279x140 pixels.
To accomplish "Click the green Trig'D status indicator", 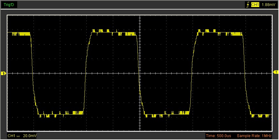I will click(x=9, y=5).
